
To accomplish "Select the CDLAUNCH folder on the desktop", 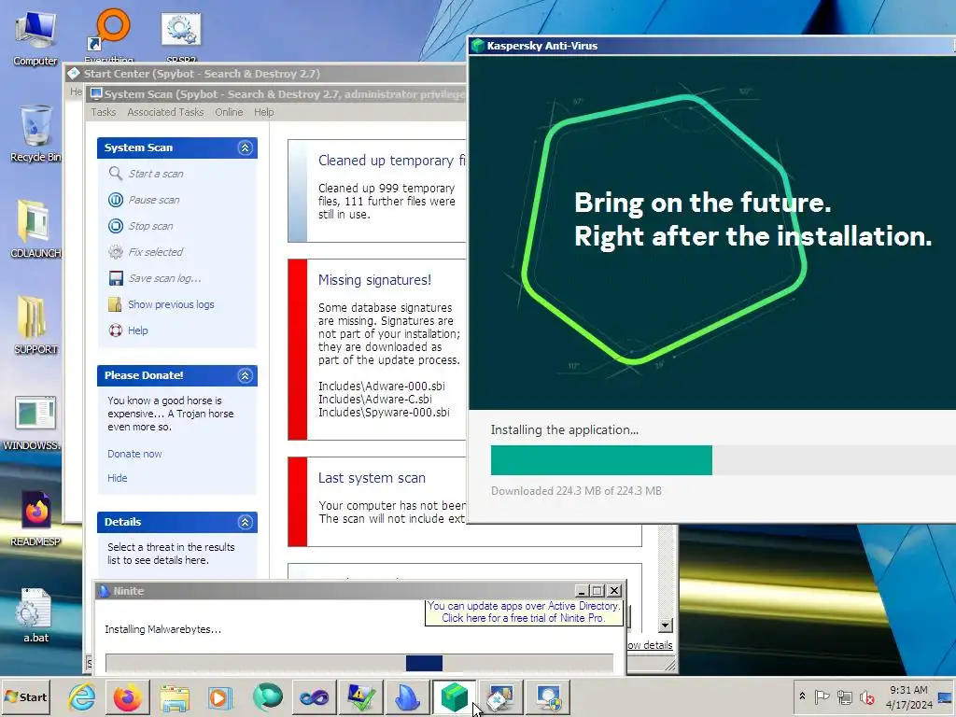I will click(x=35, y=229).
